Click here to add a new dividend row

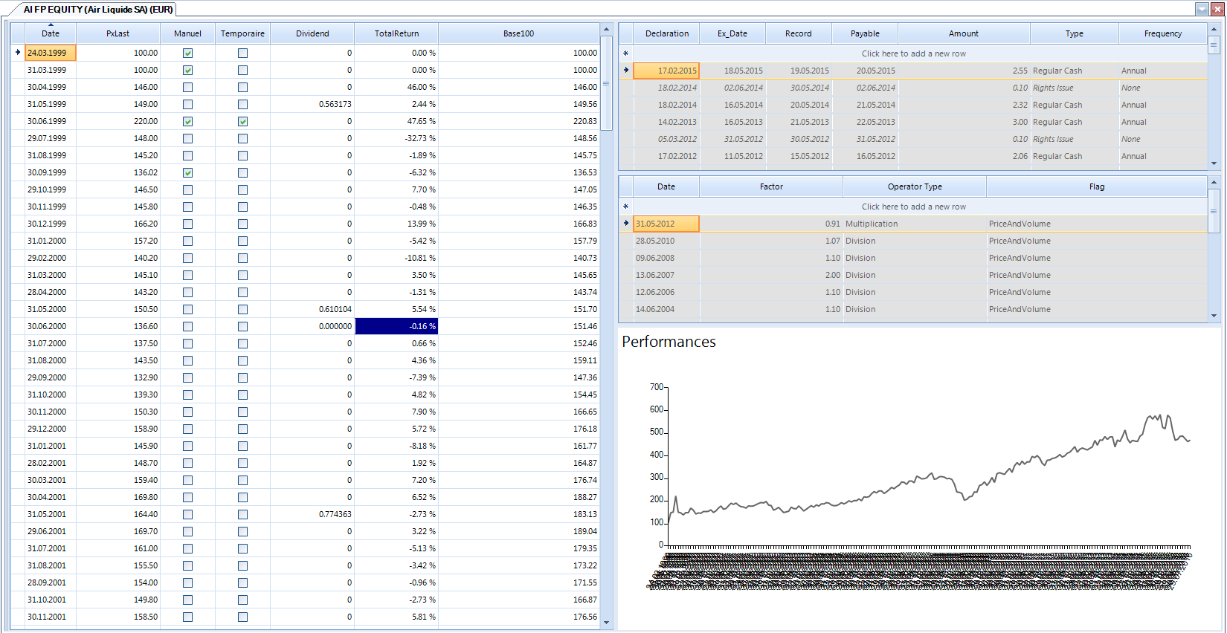(x=913, y=53)
